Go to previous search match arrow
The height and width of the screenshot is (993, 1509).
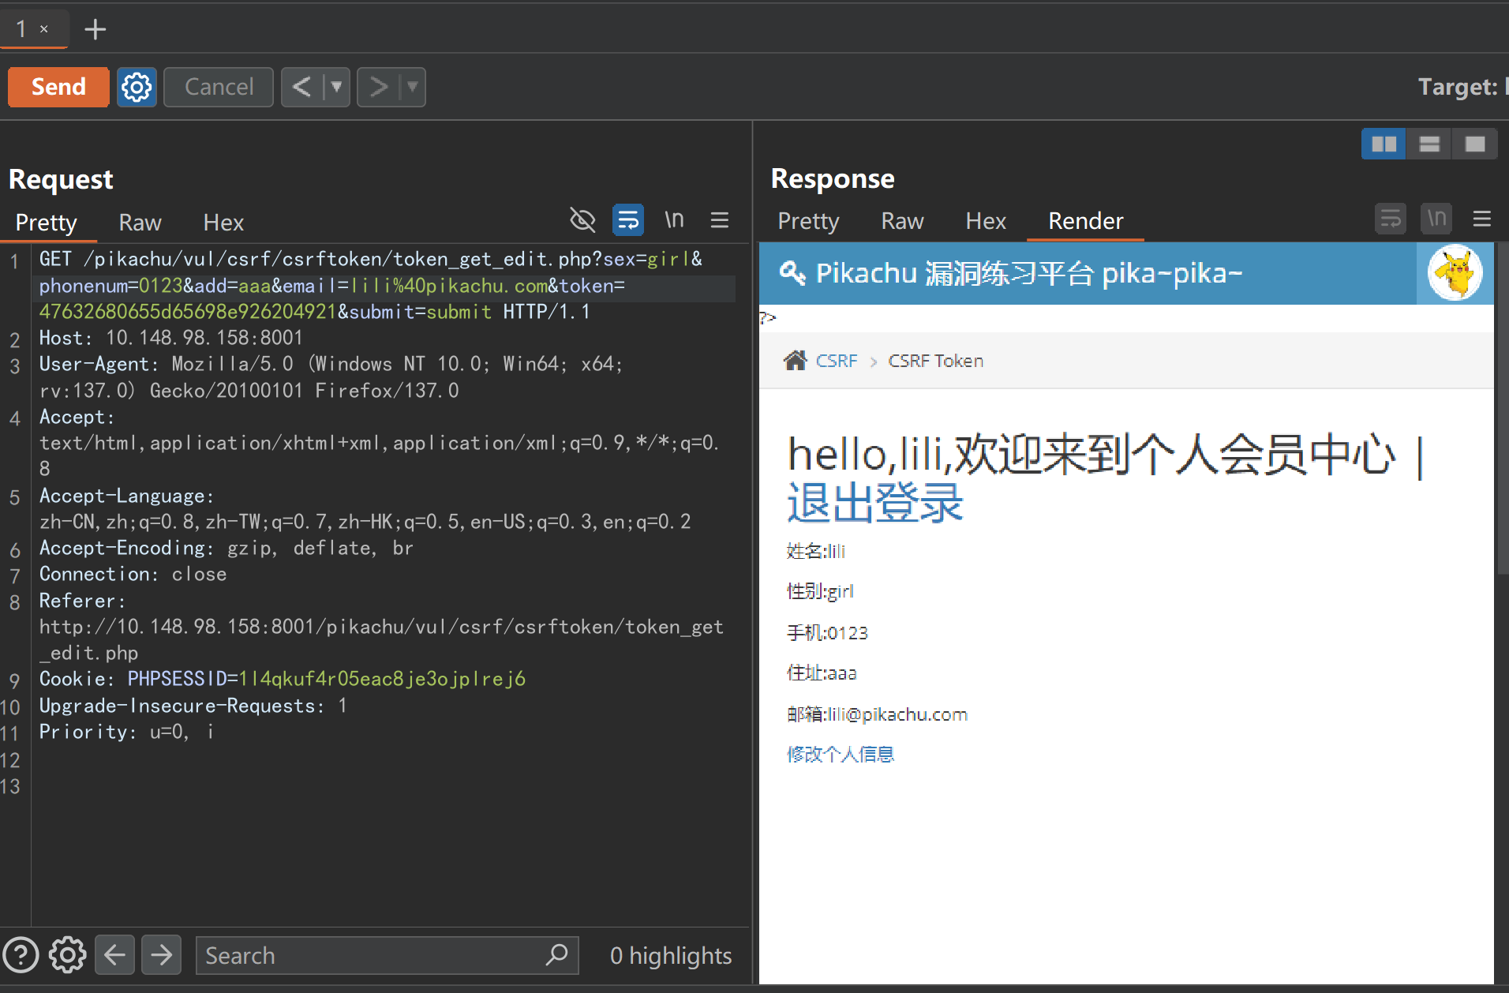click(115, 955)
